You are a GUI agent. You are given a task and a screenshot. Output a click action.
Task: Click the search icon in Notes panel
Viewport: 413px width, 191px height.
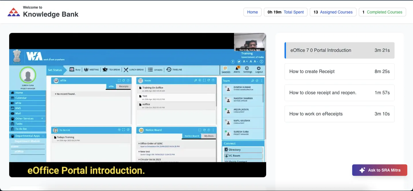196,80
